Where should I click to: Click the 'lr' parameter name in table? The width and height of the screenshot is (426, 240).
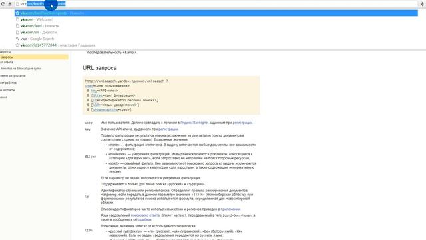[x=87, y=197]
